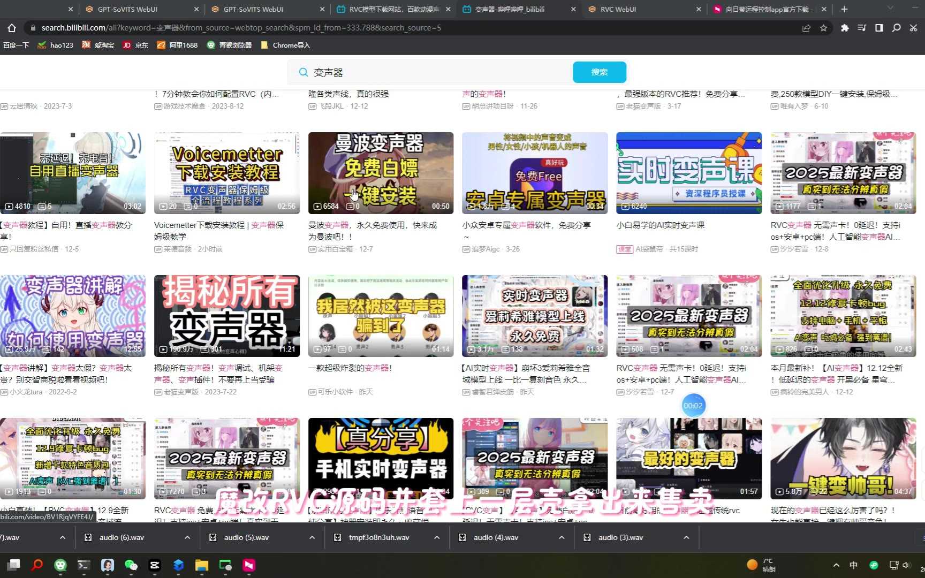Screen dimensions: 925x578
Task: Open CapCut from the taskbar
Action: 155,565
